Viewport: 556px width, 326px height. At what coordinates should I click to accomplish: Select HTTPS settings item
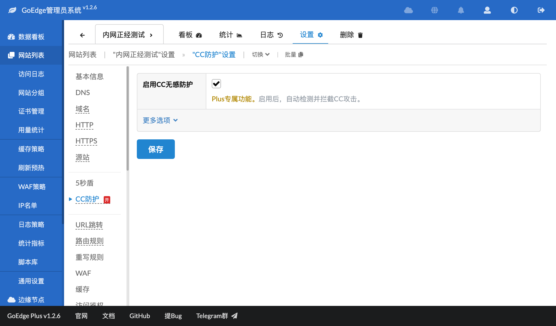click(x=86, y=141)
